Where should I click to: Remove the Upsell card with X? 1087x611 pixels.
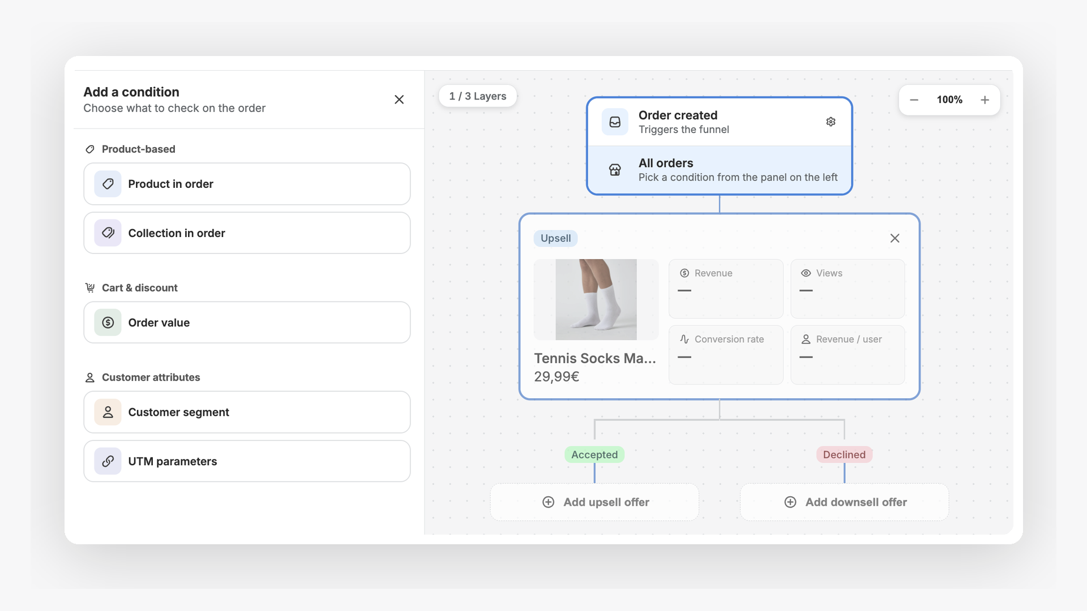click(895, 238)
